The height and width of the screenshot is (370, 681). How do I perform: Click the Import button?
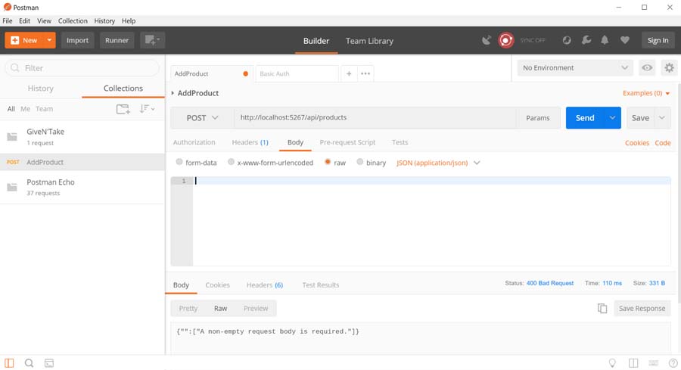77,40
